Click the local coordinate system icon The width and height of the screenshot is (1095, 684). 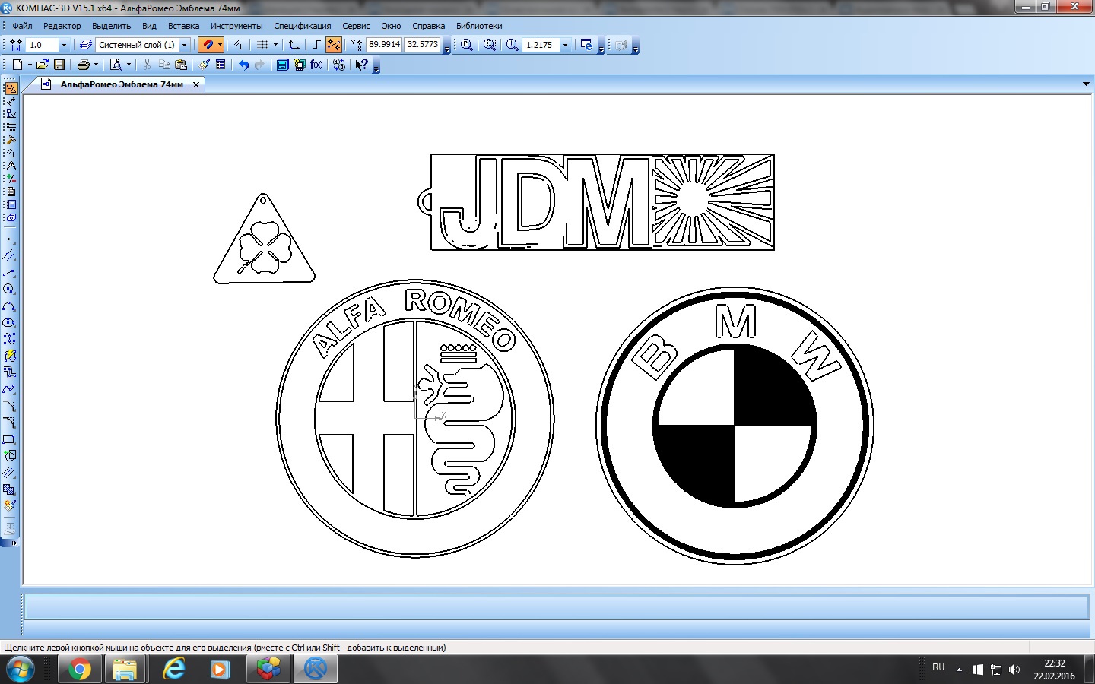pos(294,45)
